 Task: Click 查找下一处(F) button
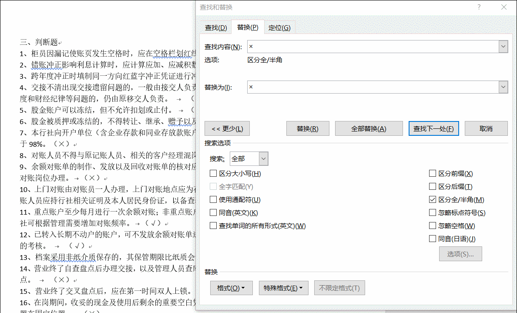[x=433, y=128]
